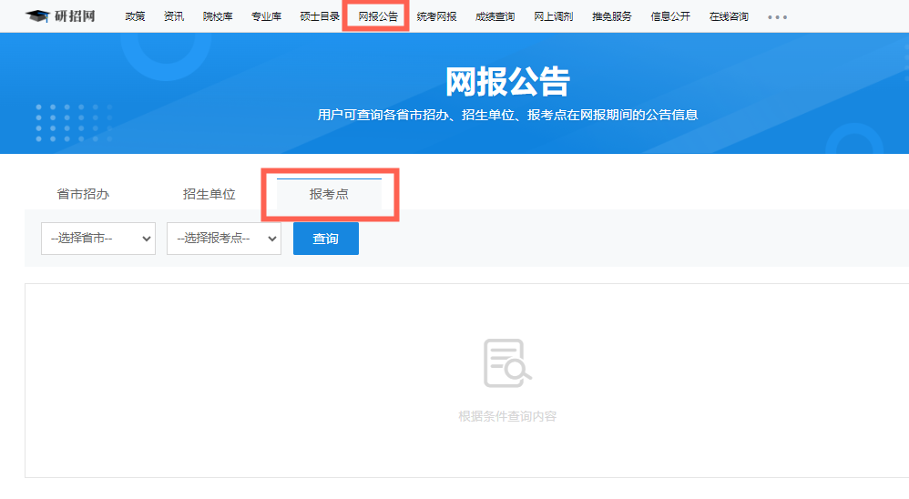Open 在线咨询 in the navigation bar

click(x=729, y=16)
